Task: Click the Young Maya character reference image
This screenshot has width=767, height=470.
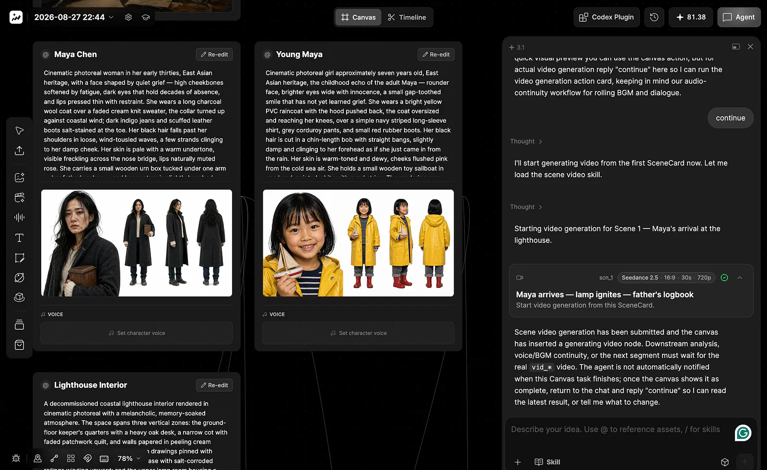Action: coord(358,243)
